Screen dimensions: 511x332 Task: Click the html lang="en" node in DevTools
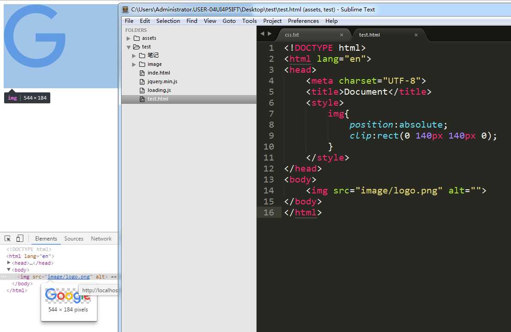click(30, 256)
